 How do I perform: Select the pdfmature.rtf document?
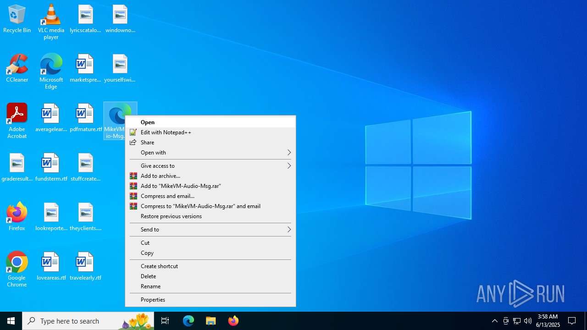coord(85,118)
